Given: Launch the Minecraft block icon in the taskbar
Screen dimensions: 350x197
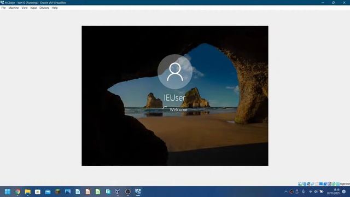Looking at the screenshot, I should point(58,192).
